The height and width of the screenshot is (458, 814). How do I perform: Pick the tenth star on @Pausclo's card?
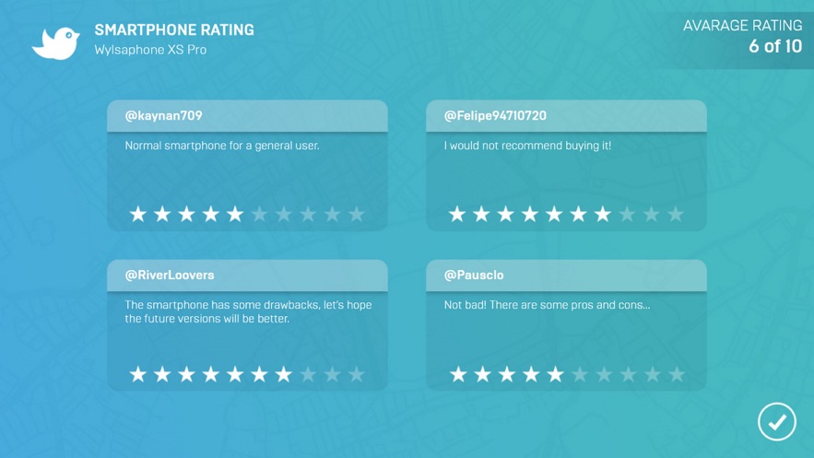(677, 373)
